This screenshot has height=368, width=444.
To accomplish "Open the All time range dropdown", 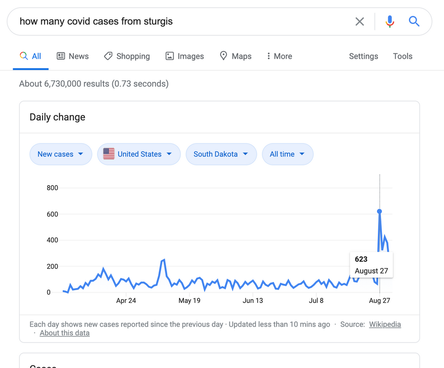I will pos(288,154).
